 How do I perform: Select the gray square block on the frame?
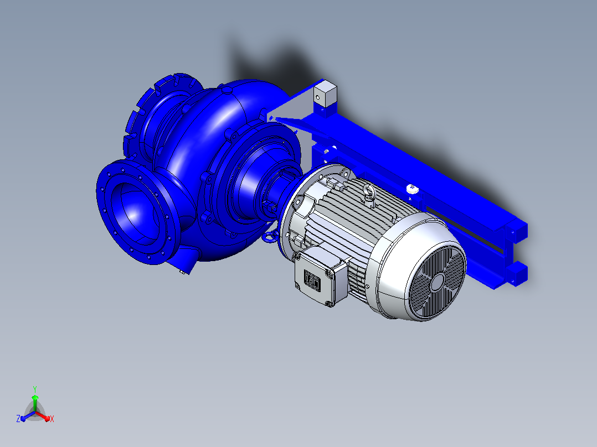coord(325,95)
